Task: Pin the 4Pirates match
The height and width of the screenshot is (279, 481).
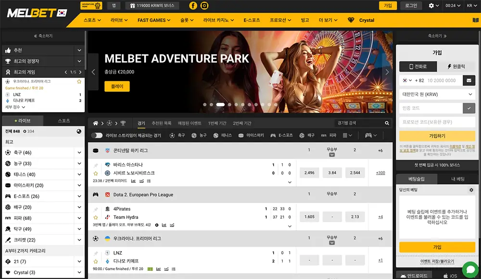Action: 96,209
